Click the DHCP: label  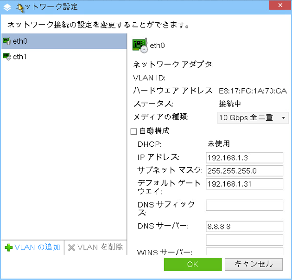coord(150,144)
